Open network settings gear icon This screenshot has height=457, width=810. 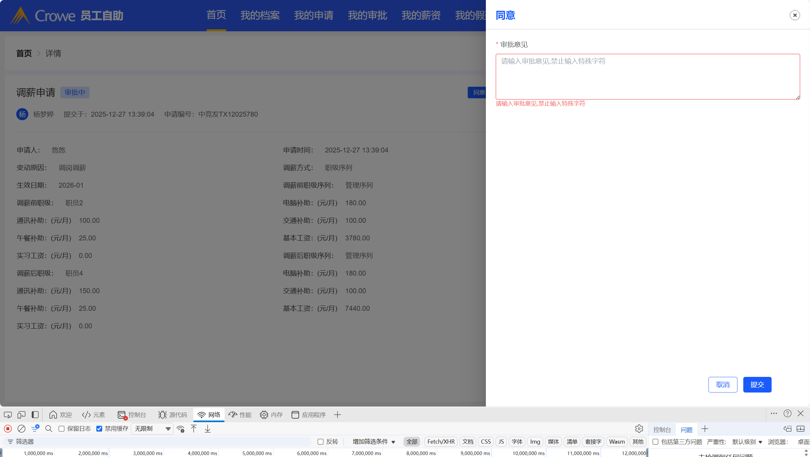tap(639, 429)
